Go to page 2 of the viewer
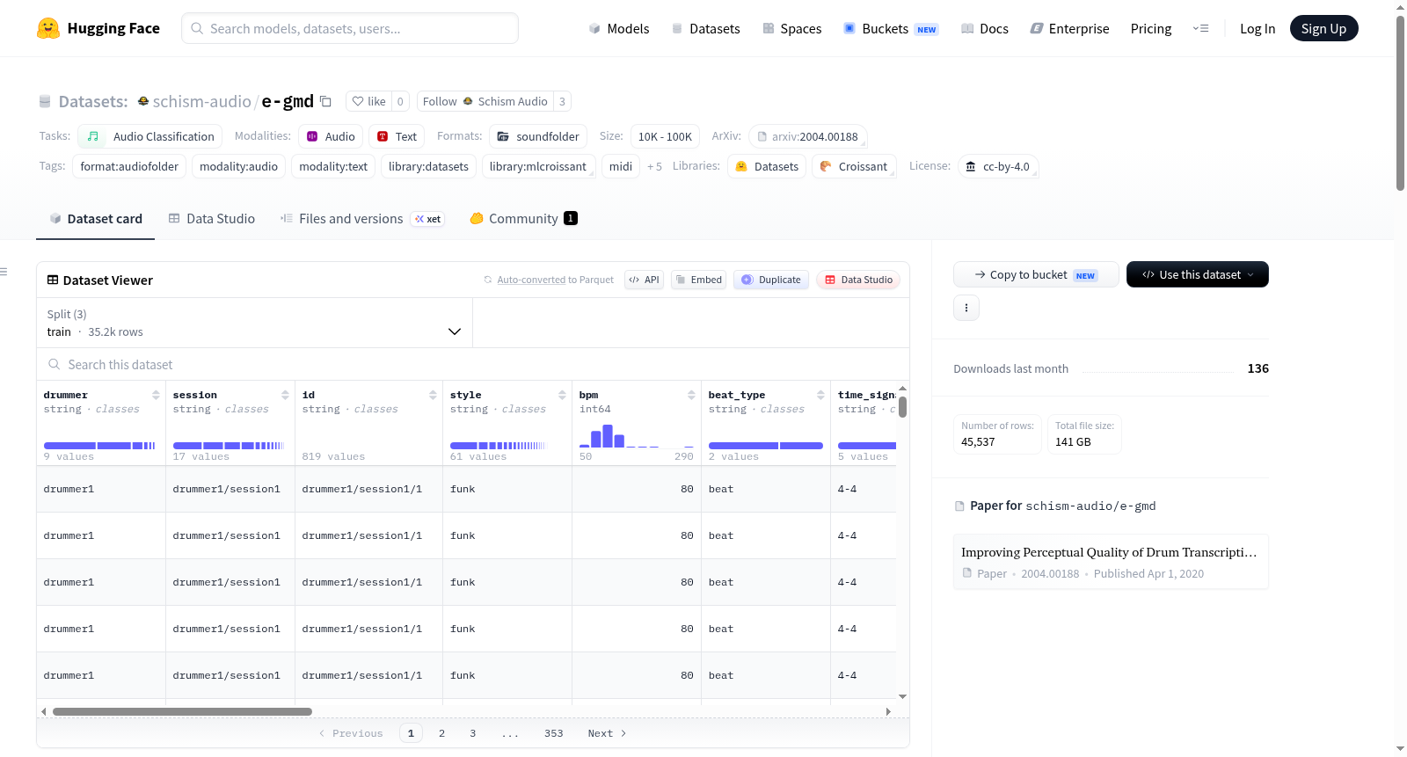The height and width of the screenshot is (757, 1407). (441, 733)
